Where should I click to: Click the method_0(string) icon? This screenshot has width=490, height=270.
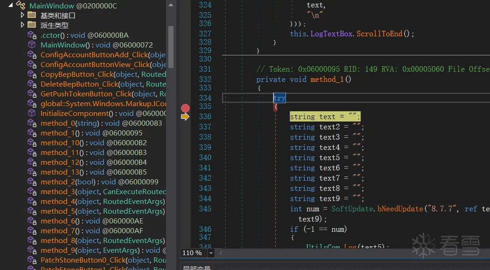pos(32,123)
